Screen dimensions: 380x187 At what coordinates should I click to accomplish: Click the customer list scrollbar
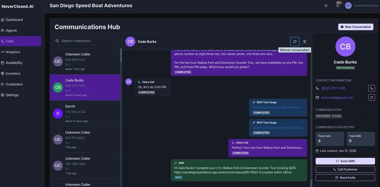121,55
